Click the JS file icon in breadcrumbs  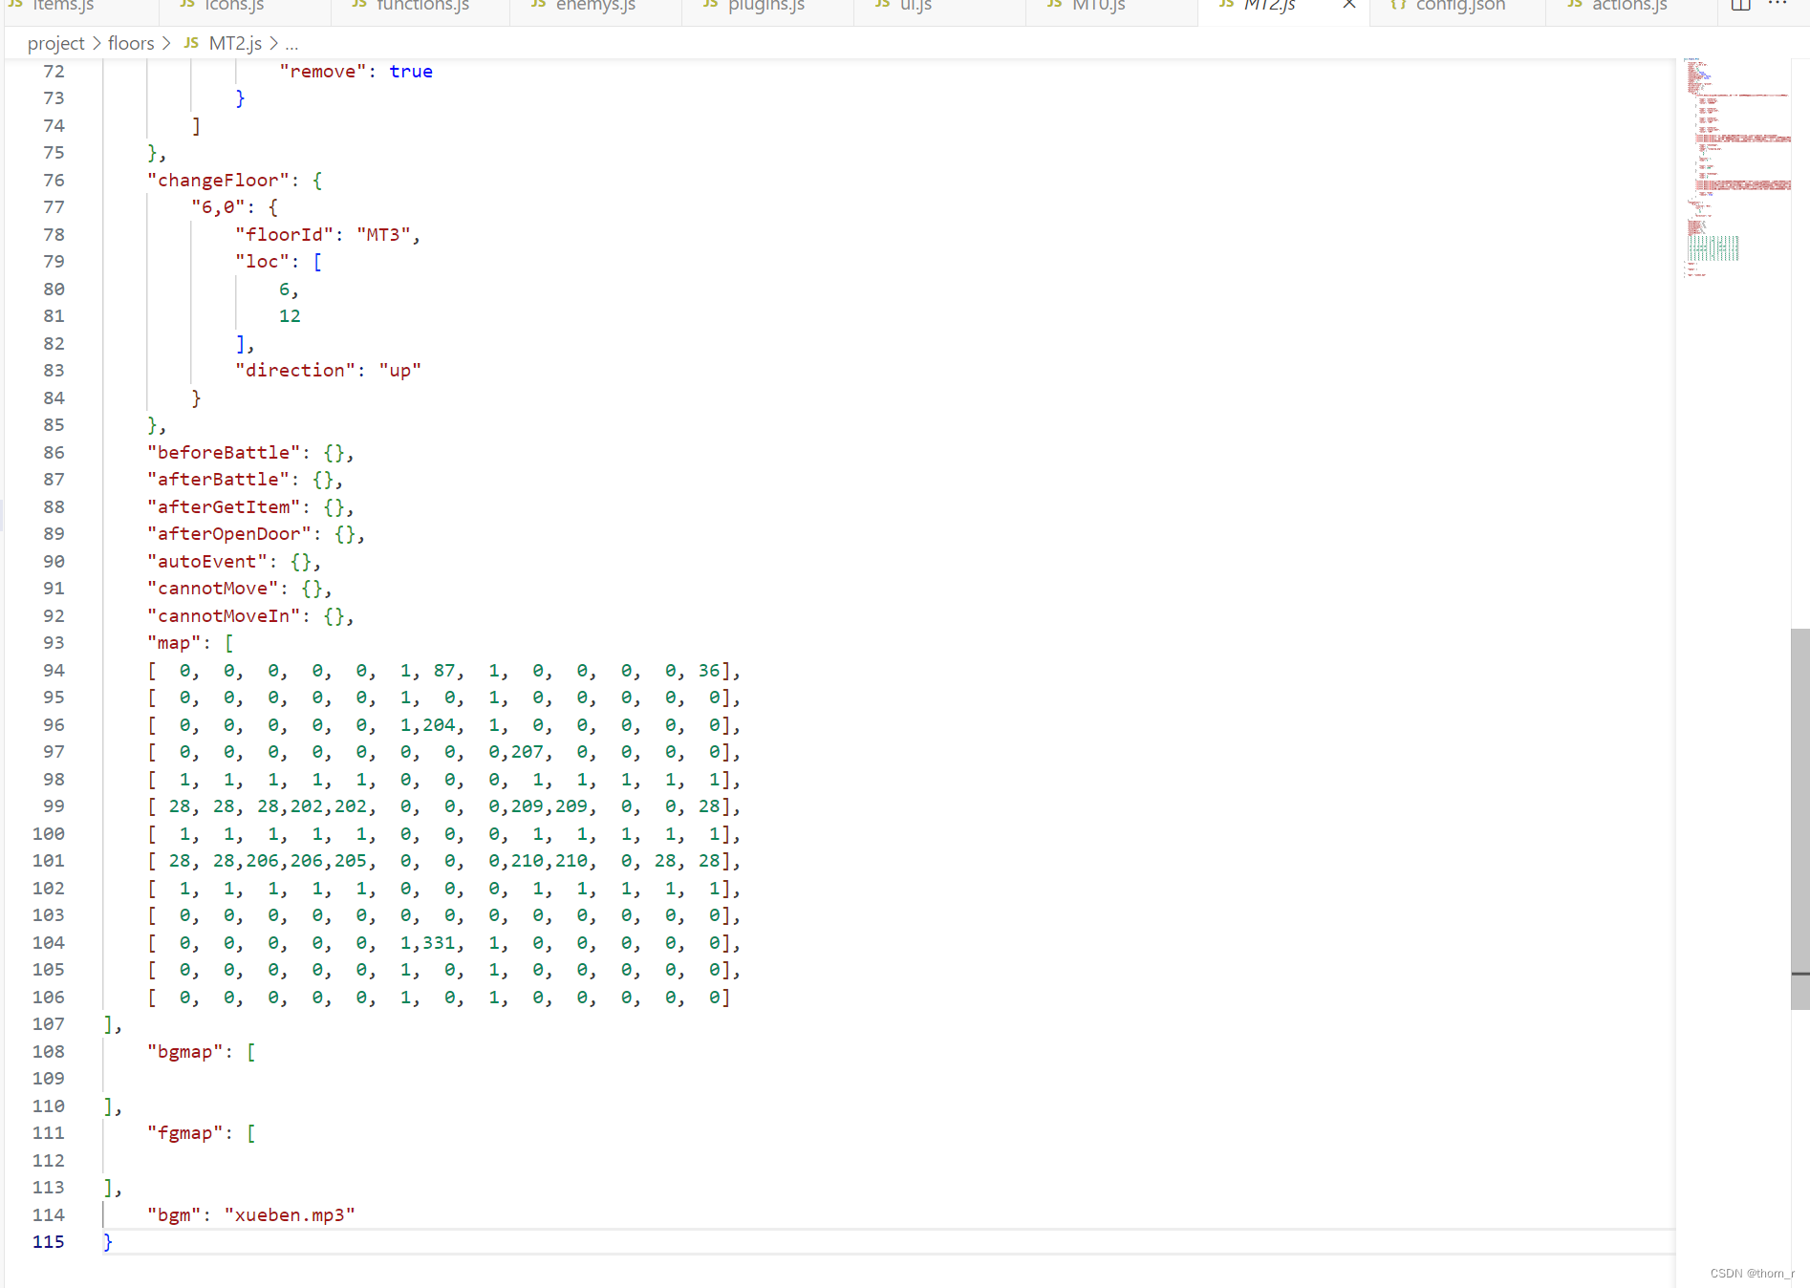pos(191,43)
